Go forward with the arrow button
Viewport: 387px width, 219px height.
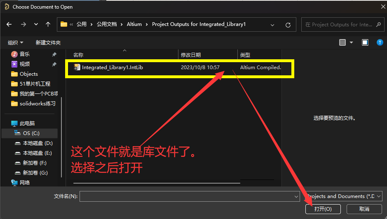[x=23, y=24]
